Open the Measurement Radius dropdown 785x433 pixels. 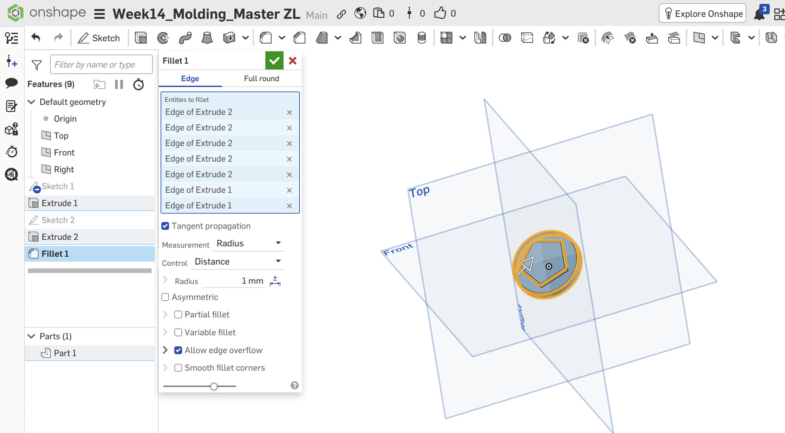pyautogui.click(x=249, y=243)
